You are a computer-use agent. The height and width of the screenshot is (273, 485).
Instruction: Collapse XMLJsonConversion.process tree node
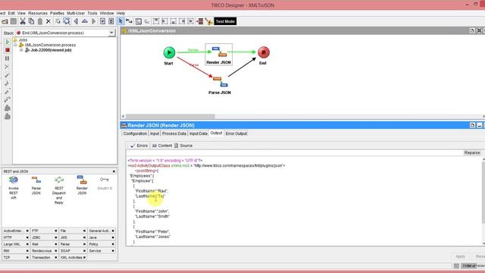coord(15,45)
